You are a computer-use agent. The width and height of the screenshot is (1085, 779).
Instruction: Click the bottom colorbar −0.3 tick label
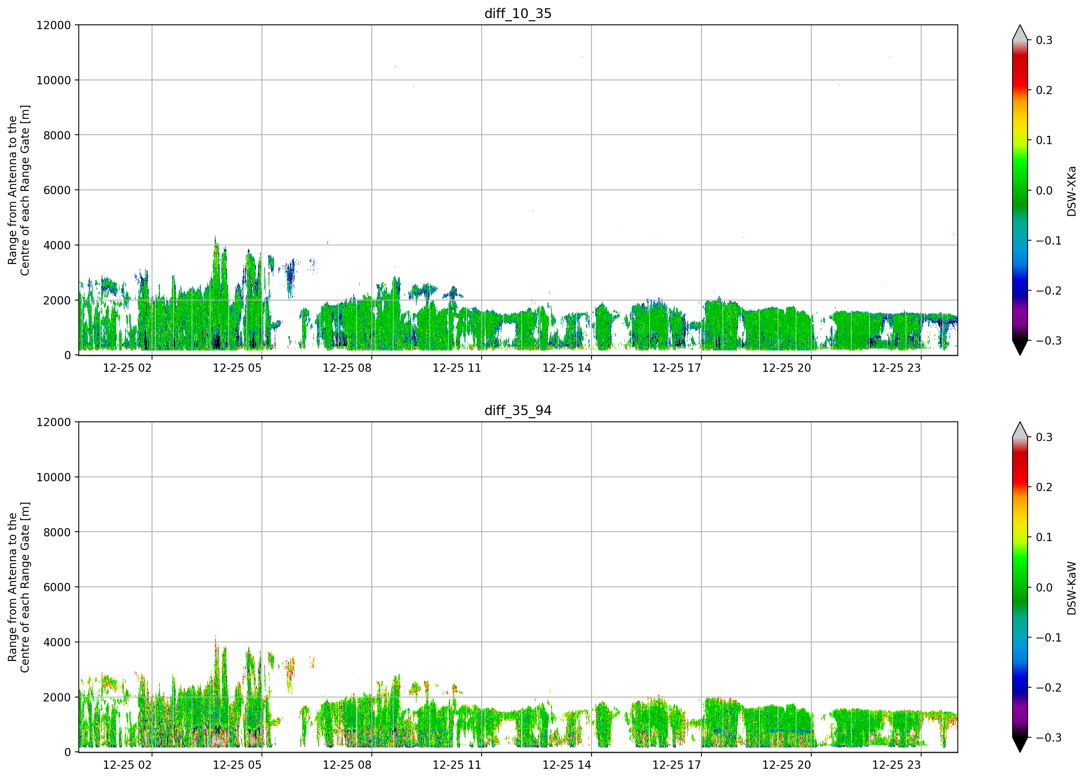pyautogui.click(x=1049, y=738)
